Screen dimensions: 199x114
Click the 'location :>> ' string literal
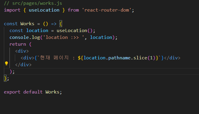[x=64, y=37]
